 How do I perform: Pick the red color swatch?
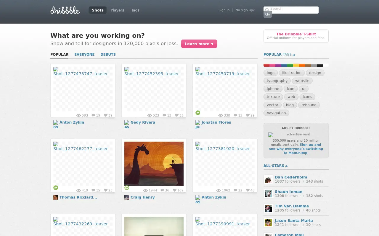[x=266, y=65]
